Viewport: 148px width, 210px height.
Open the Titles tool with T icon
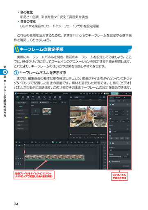pos(33,98)
